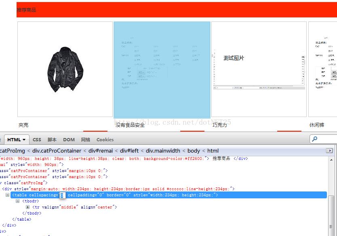Select the div margin:auto style line
Viewport: 337px width, 236px height.
click(118, 189)
